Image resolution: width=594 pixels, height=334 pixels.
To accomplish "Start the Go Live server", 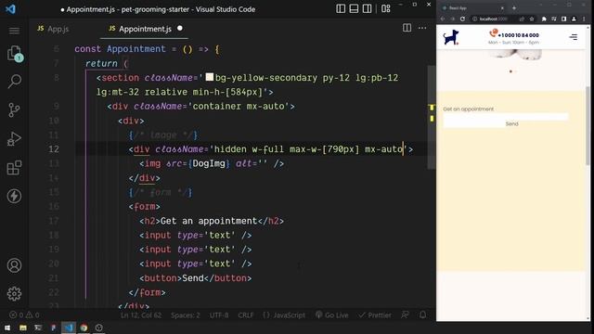I will pos(332,315).
